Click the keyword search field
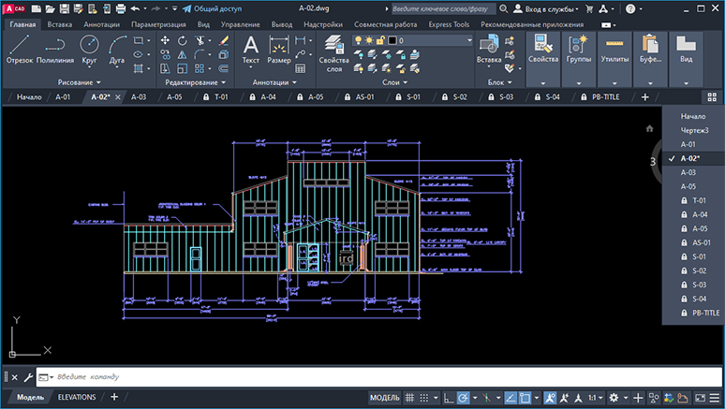The image size is (725, 409). click(443, 8)
